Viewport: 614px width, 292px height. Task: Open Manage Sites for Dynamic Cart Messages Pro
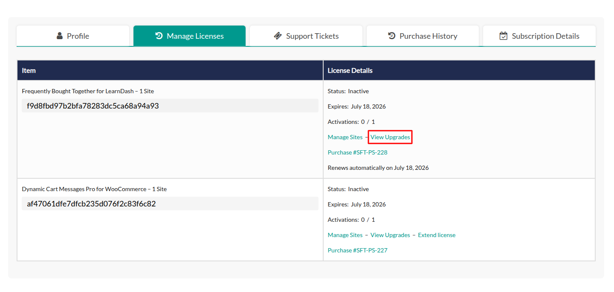[x=345, y=235]
